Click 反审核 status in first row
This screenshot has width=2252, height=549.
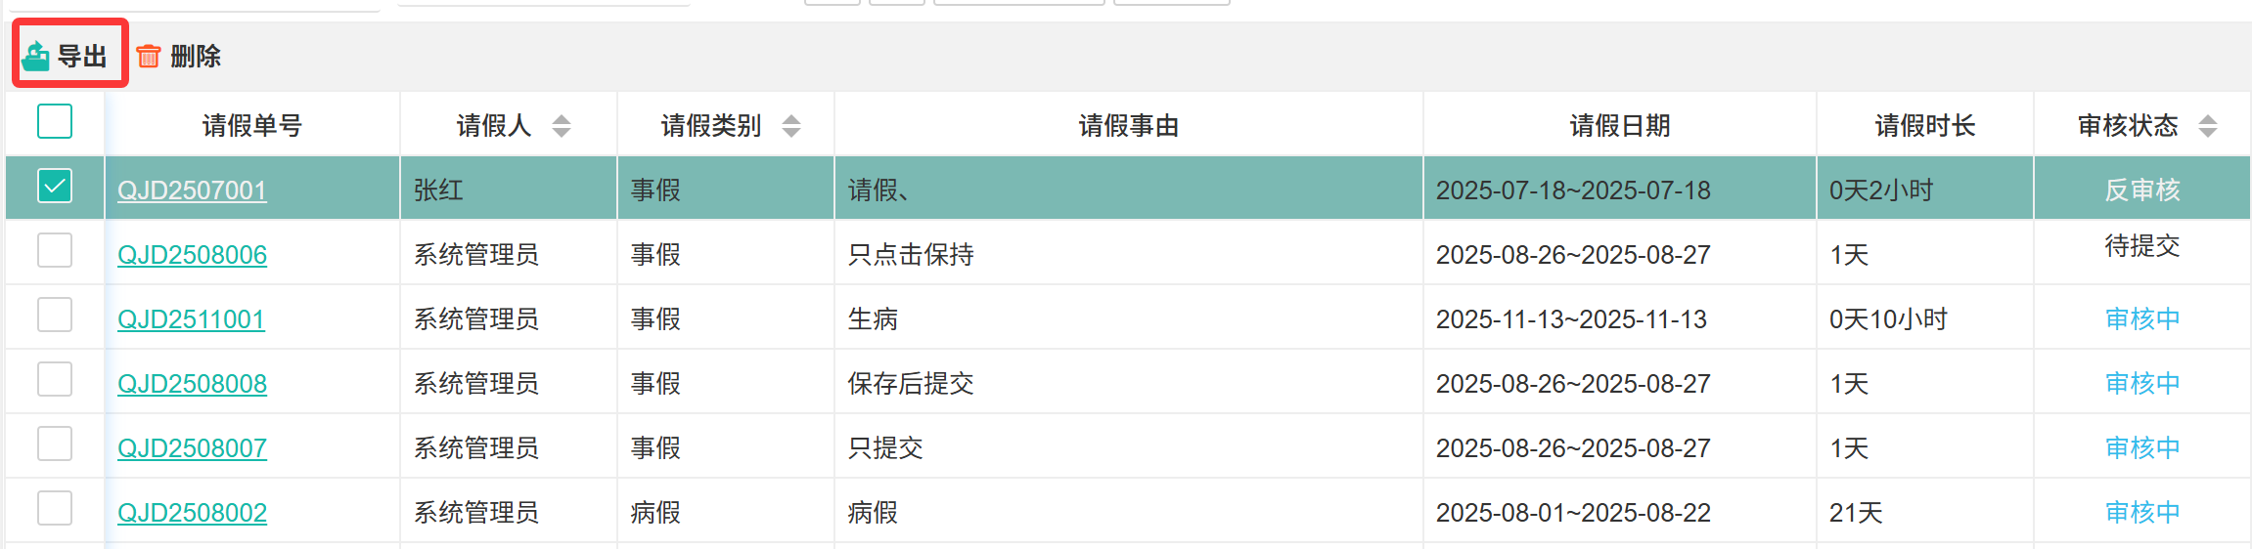tap(2142, 190)
